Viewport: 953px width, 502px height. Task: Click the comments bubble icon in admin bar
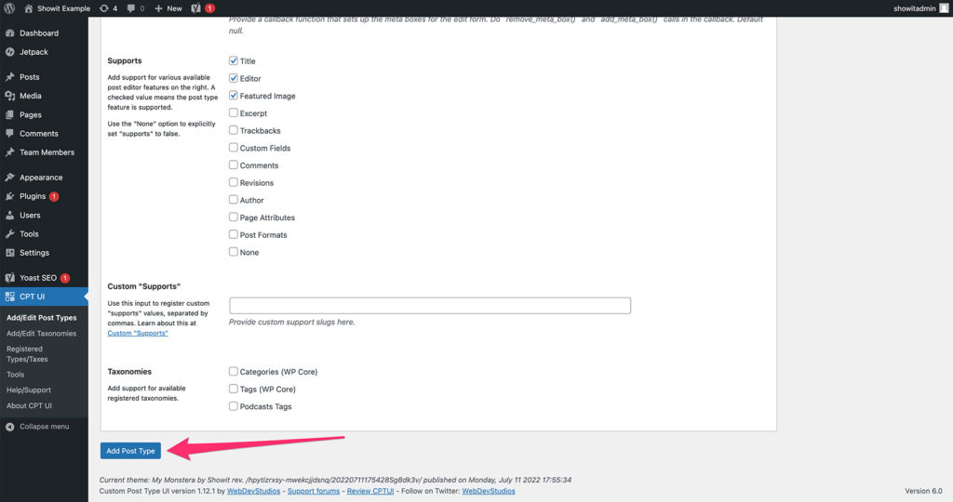(131, 8)
